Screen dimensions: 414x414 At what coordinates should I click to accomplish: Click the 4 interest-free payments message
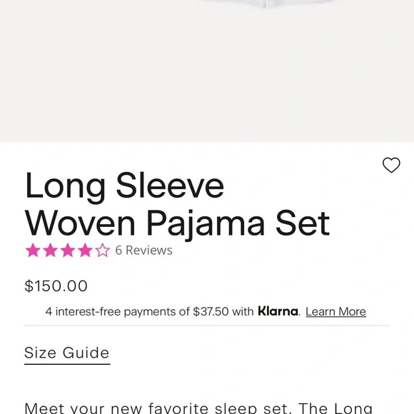[x=206, y=311]
